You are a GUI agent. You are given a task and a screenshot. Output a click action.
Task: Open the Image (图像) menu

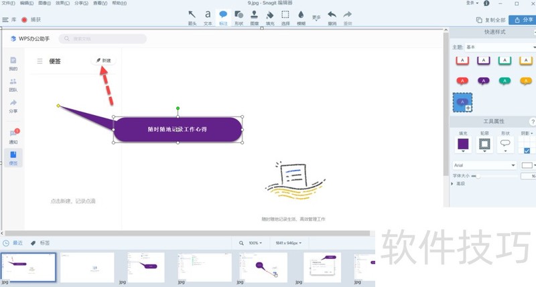pos(44,3)
